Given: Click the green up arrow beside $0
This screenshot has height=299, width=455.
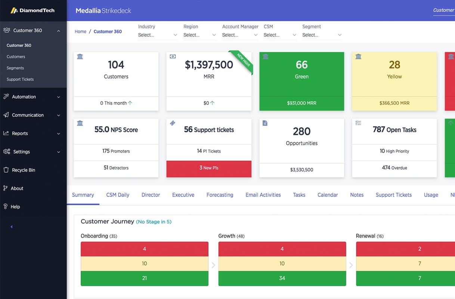Looking at the screenshot, I should pos(212,103).
